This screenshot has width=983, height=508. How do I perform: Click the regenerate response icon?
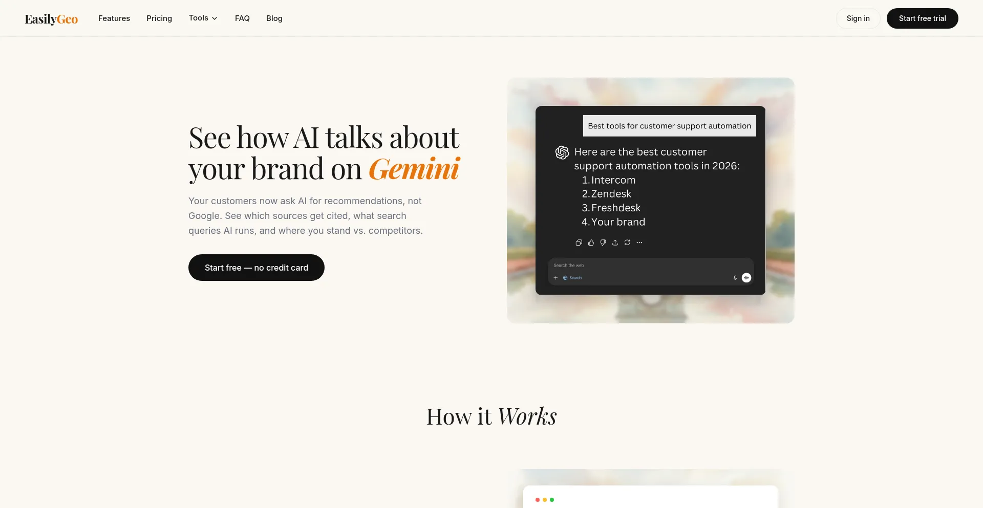click(x=627, y=242)
